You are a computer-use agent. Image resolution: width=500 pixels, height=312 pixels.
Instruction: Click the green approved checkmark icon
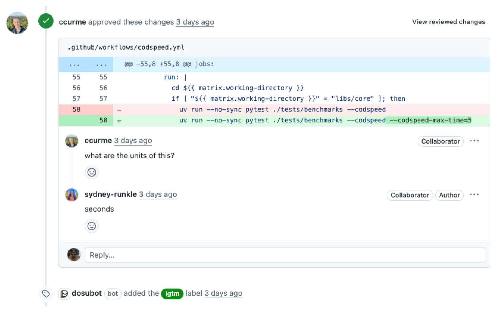46,21
